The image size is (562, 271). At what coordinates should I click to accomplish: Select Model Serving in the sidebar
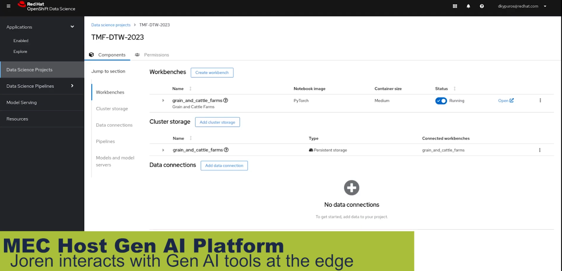click(x=22, y=103)
